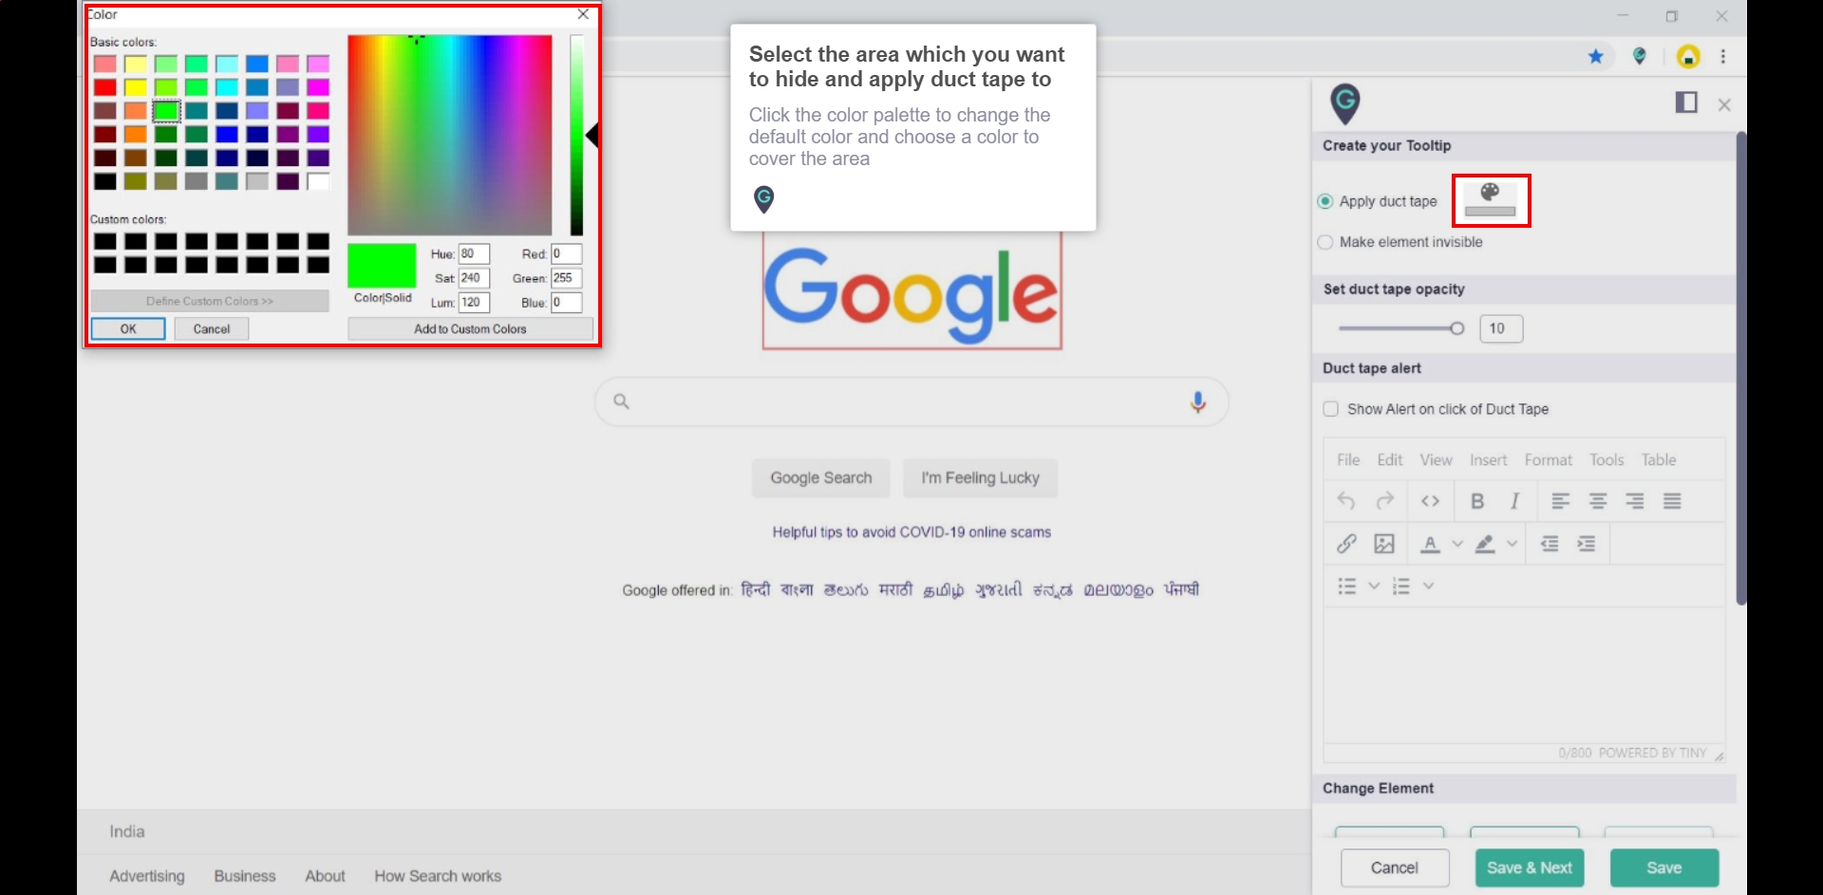
Task: Close the tooltip creation panel
Action: coord(1724,104)
